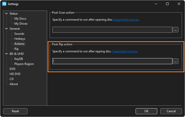Viewport: 185px width, 117px height.
Task: Maximize the Settings window
Action: [167, 4]
